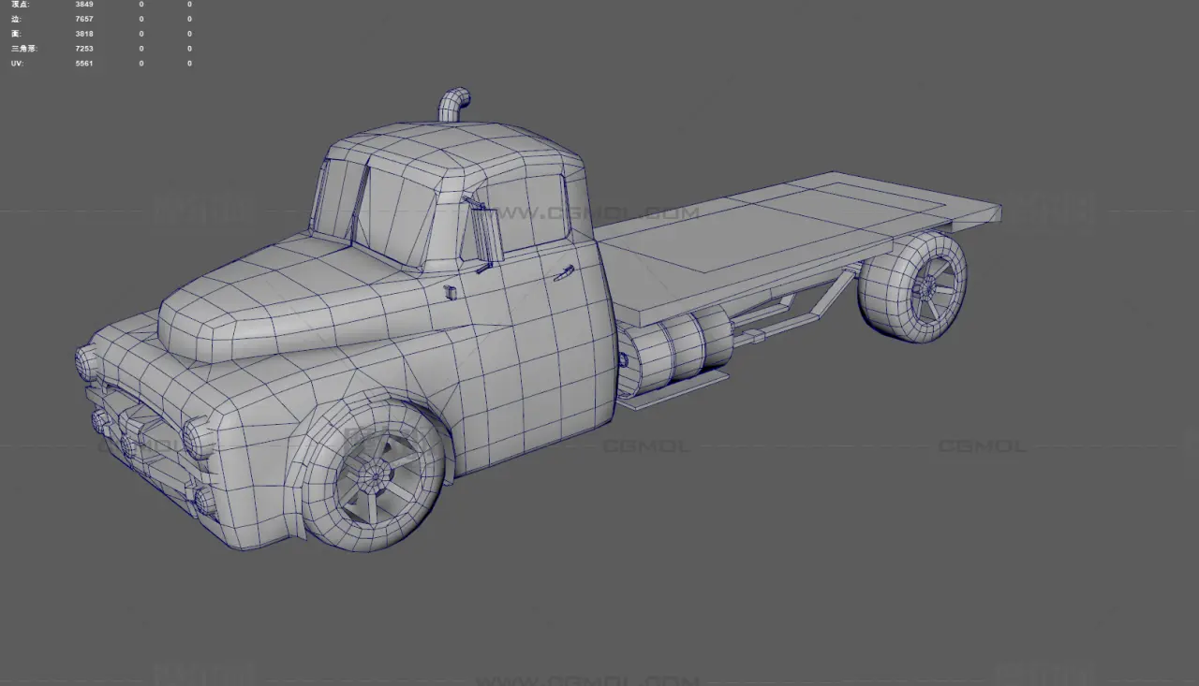This screenshot has height=686, width=1199.
Task: Click the 边 edge count value 7657
Action: coord(84,19)
